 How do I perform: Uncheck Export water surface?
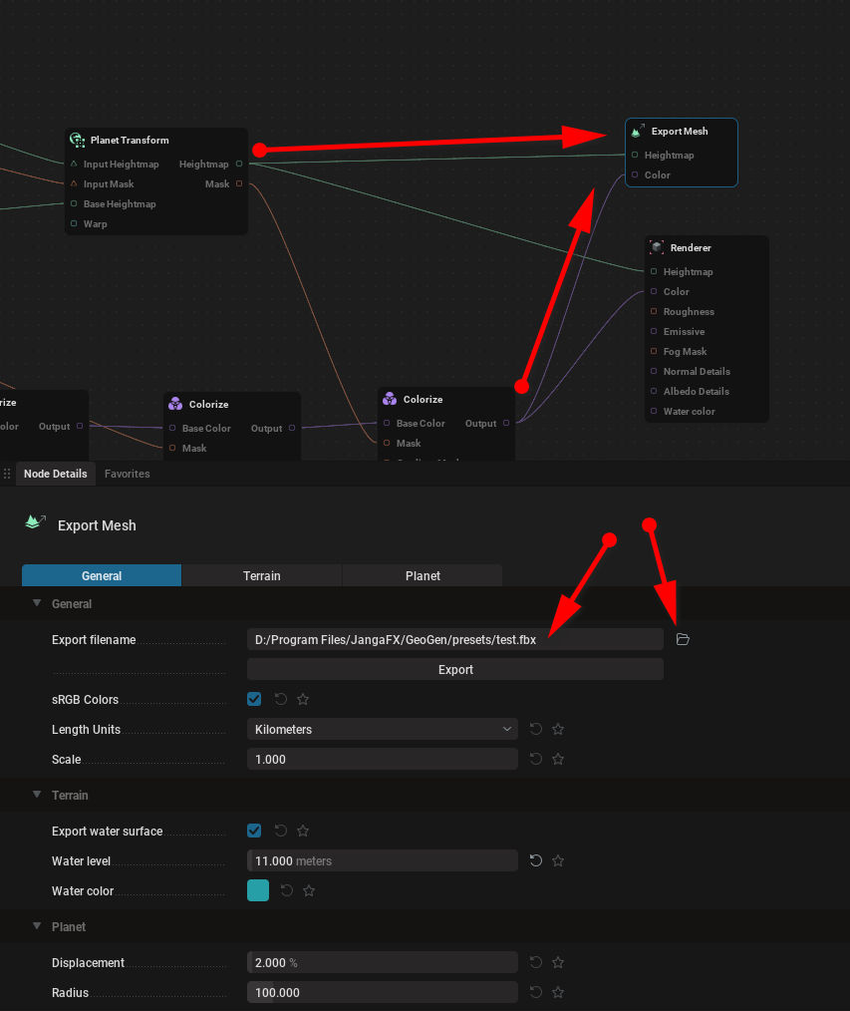(254, 831)
